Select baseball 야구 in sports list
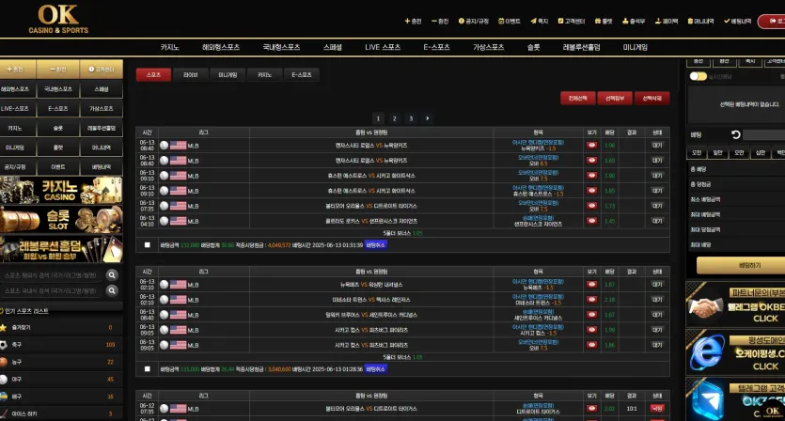The height and width of the screenshot is (421, 785). [x=61, y=380]
